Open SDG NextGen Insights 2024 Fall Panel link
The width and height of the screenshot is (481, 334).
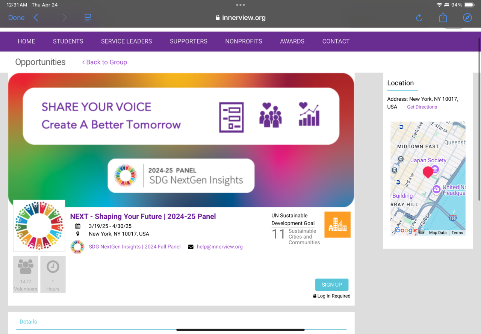tap(135, 247)
